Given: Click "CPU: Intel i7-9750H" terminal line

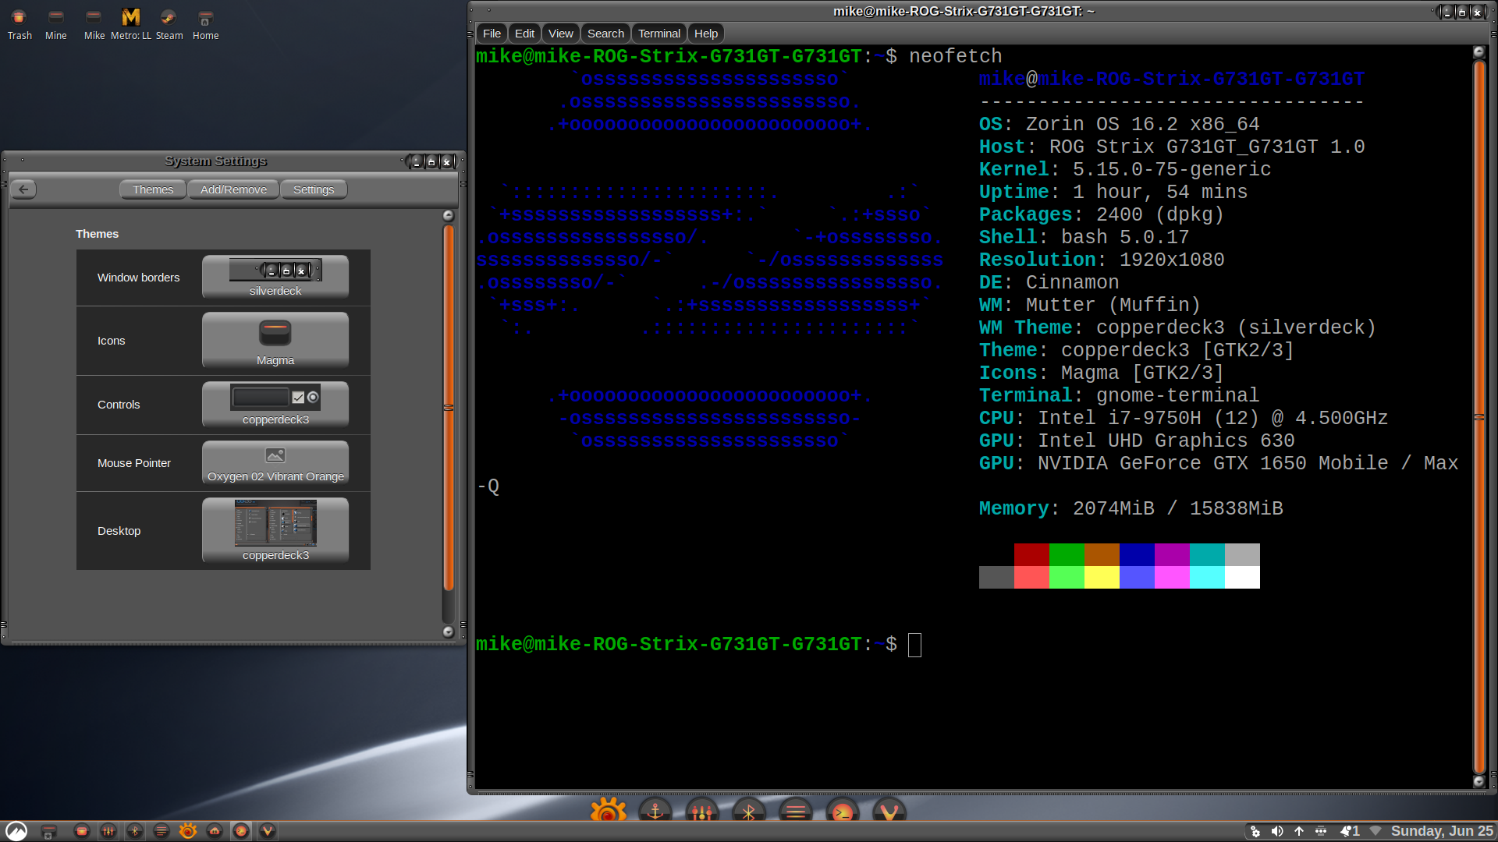Looking at the screenshot, I should [1184, 418].
